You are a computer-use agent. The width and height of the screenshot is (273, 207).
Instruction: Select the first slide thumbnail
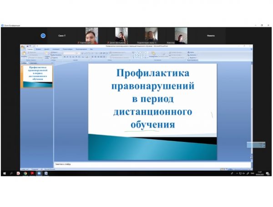(37, 76)
